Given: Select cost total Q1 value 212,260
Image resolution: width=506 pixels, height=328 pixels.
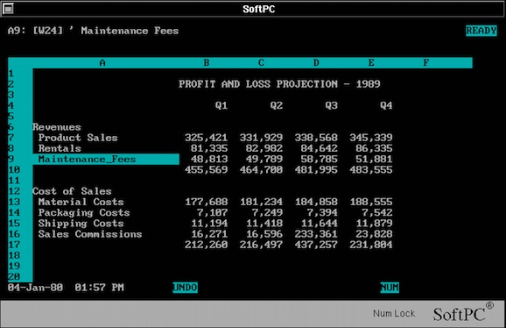Looking at the screenshot, I should coord(207,245).
